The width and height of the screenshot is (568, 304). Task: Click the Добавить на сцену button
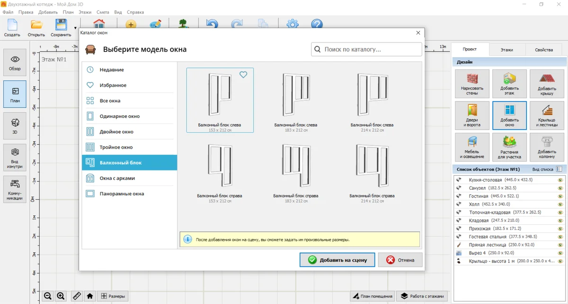pos(337,260)
